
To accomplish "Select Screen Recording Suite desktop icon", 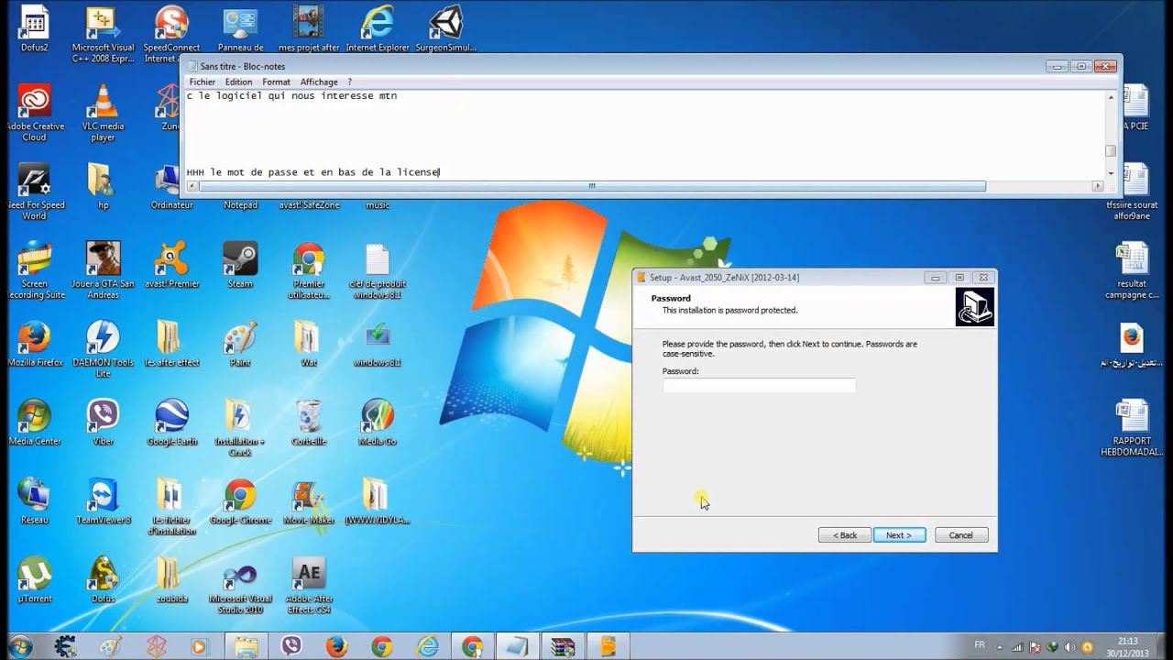I will pyautogui.click(x=34, y=270).
